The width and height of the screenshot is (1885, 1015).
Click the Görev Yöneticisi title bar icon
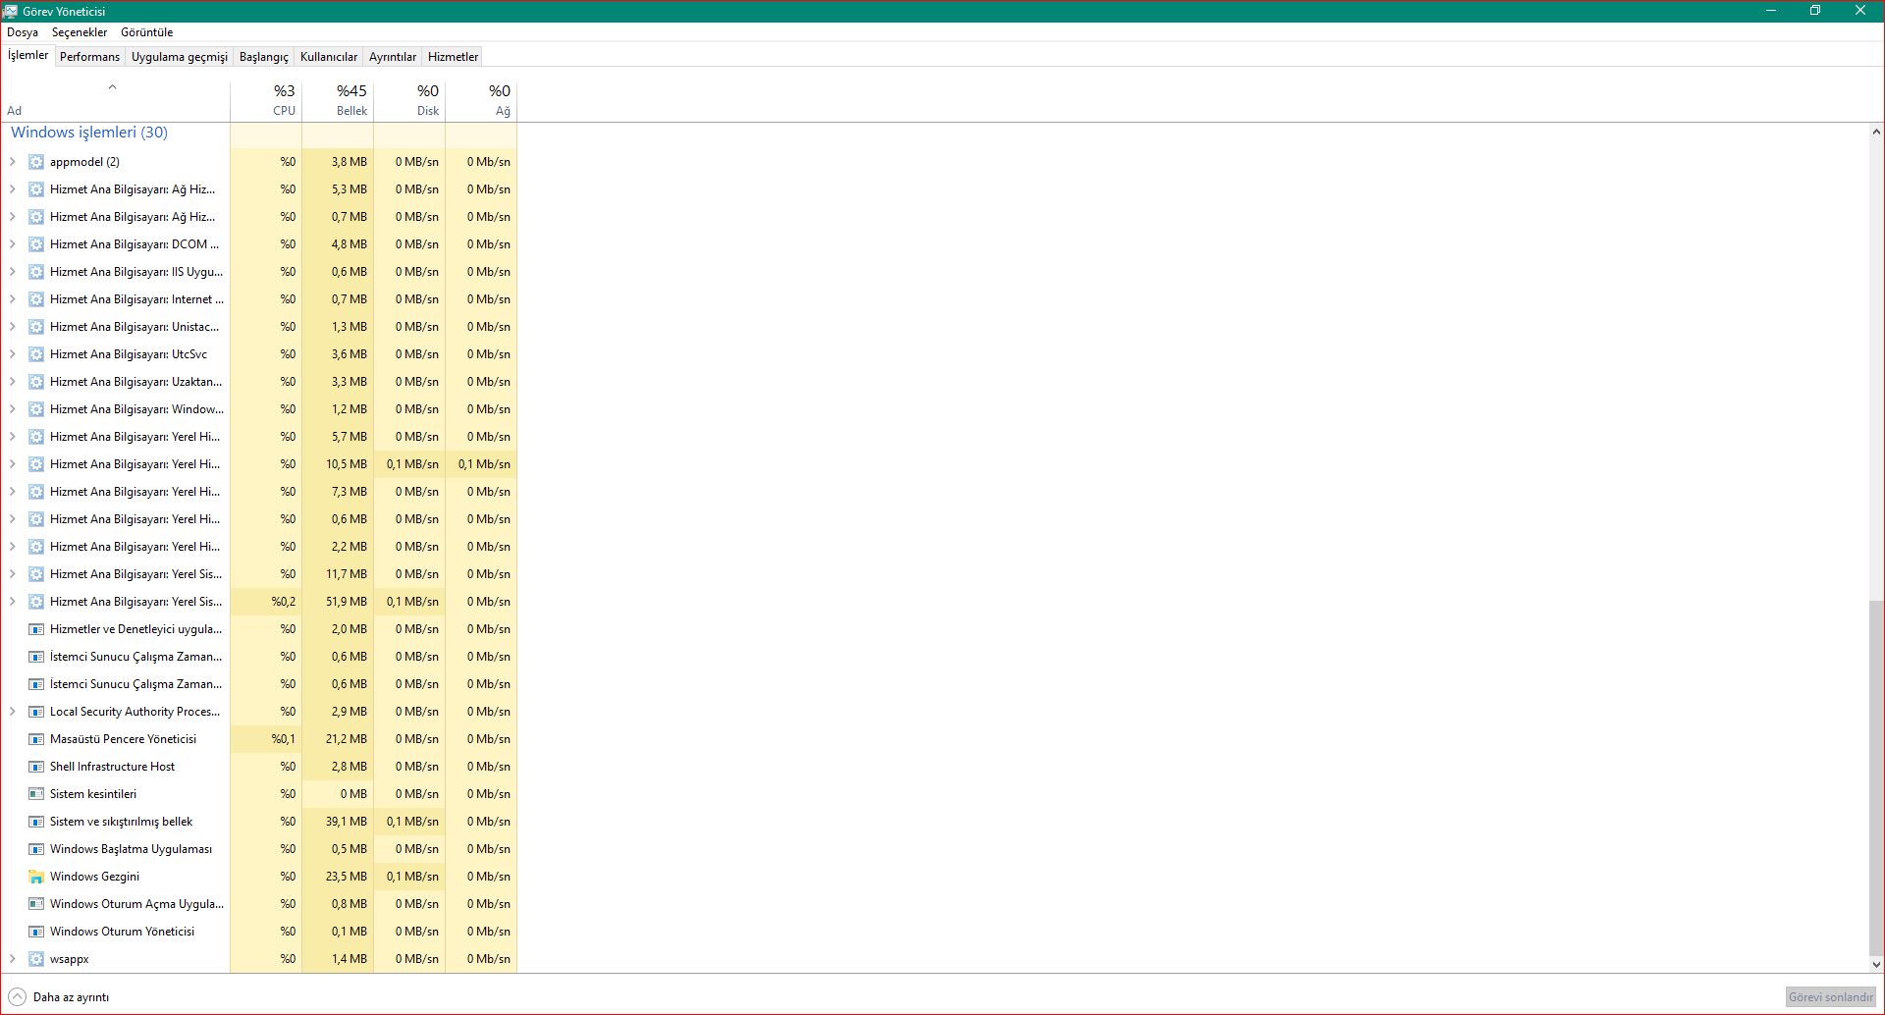11,11
